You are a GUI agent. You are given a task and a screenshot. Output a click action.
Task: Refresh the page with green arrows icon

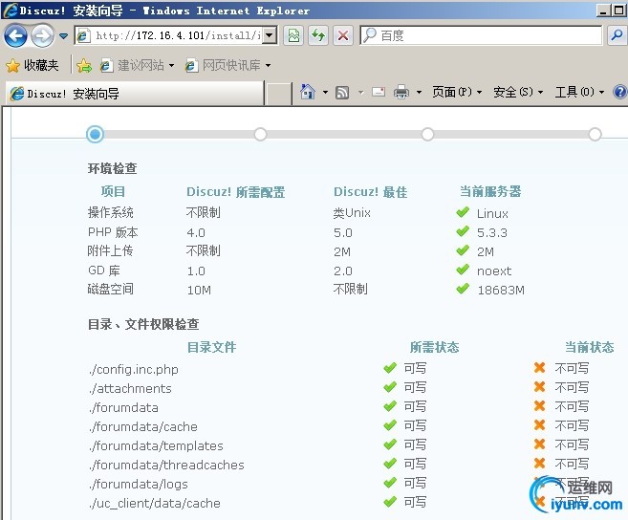tap(318, 35)
